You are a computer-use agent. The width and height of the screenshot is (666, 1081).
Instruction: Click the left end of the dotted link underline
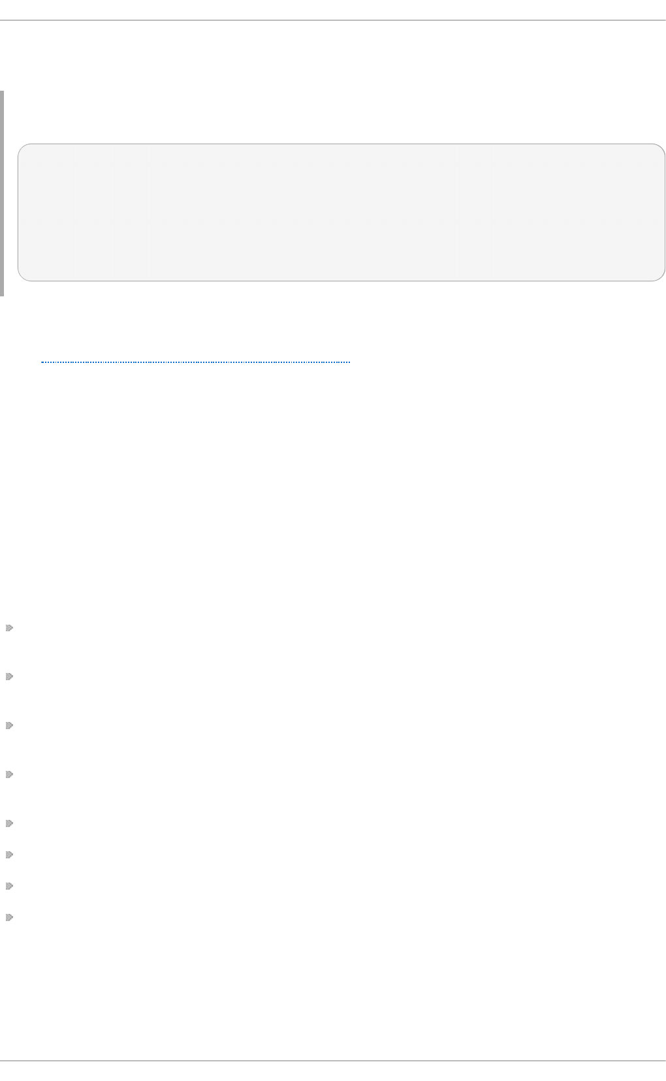[x=42, y=361]
